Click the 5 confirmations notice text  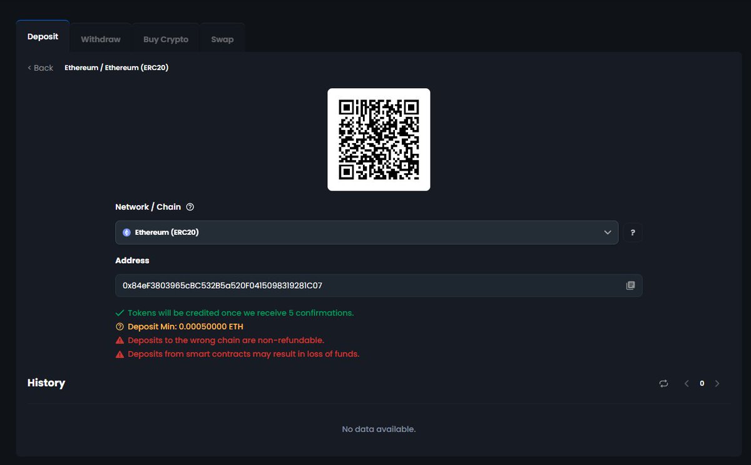point(241,312)
